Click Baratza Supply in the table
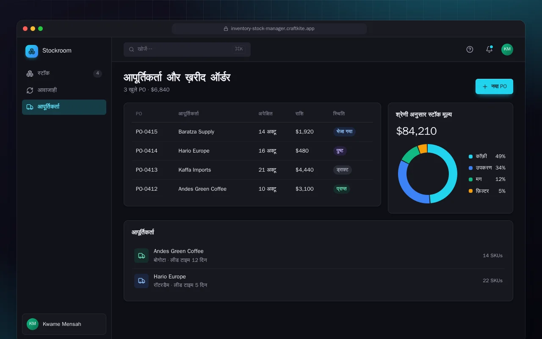 point(196,132)
